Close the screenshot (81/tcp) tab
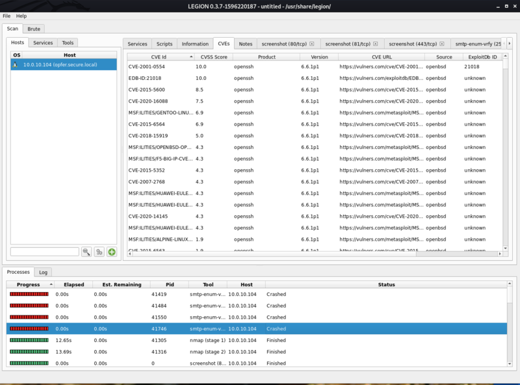 [376, 44]
